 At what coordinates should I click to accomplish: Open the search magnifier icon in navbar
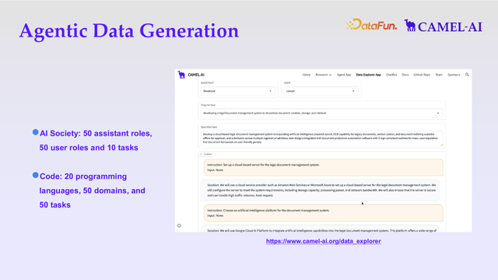coord(467,75)
